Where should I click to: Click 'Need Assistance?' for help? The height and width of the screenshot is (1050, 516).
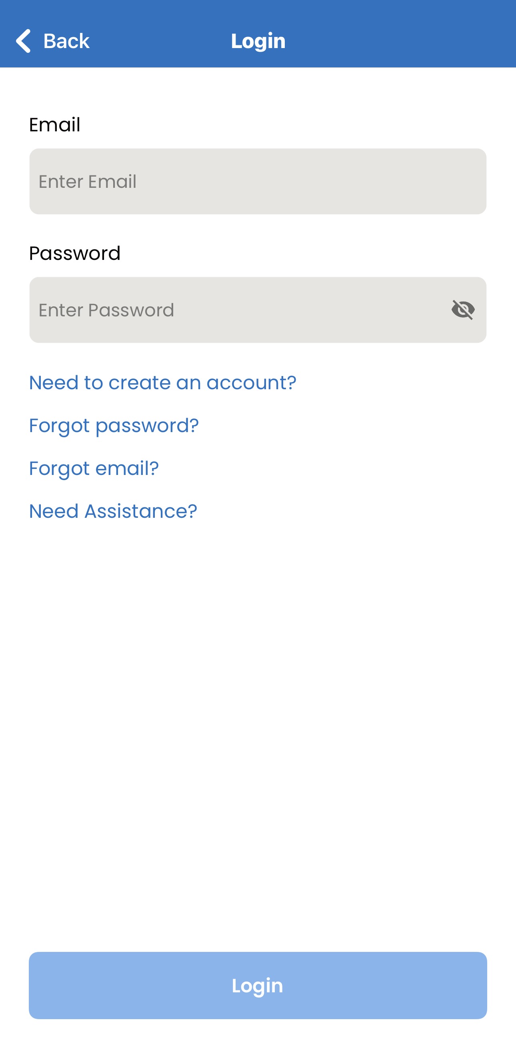pyautogui.click(x=113, y=511)
